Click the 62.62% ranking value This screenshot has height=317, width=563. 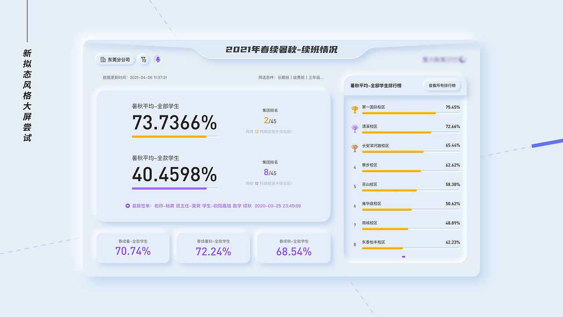click(x=453, y=165)
